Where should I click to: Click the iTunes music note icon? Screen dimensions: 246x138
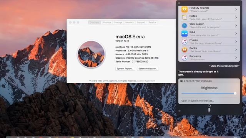pos(184,42)
